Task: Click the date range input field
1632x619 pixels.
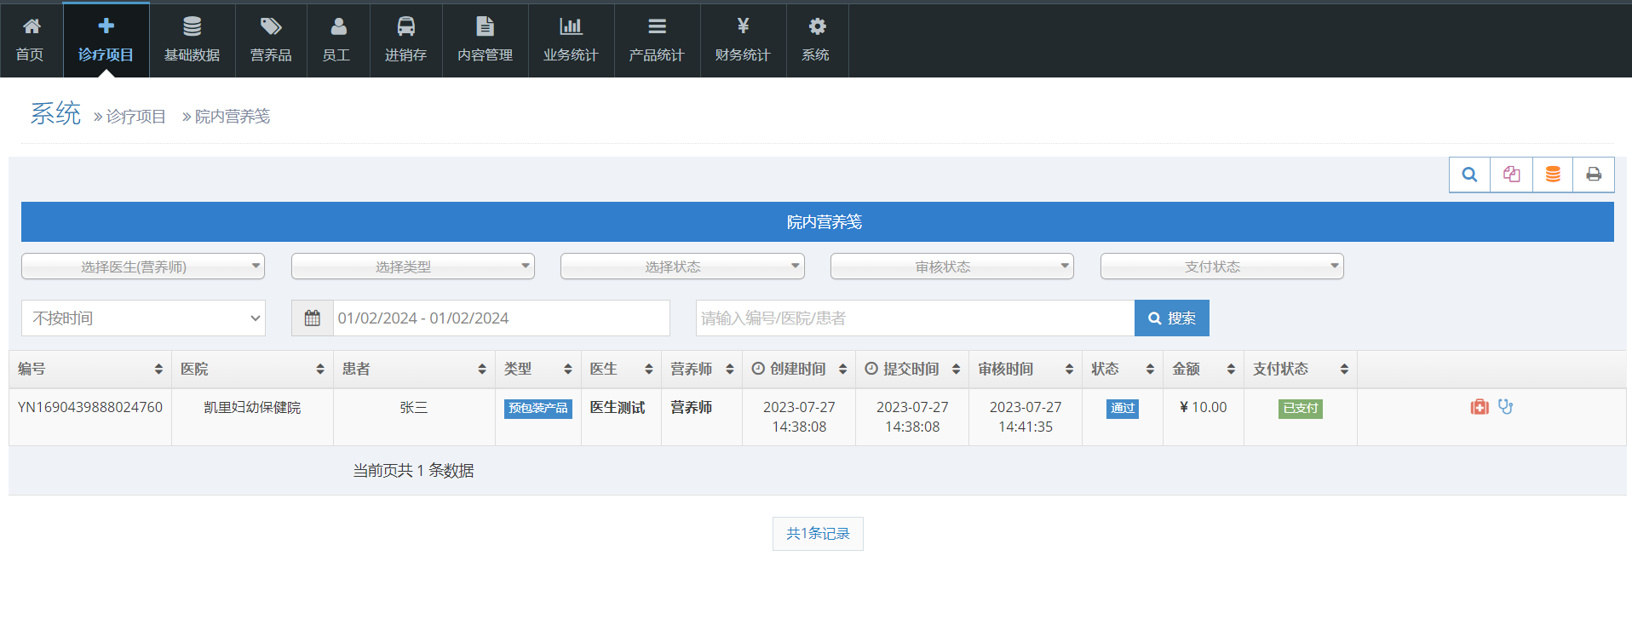Action: tap(502, 318)
